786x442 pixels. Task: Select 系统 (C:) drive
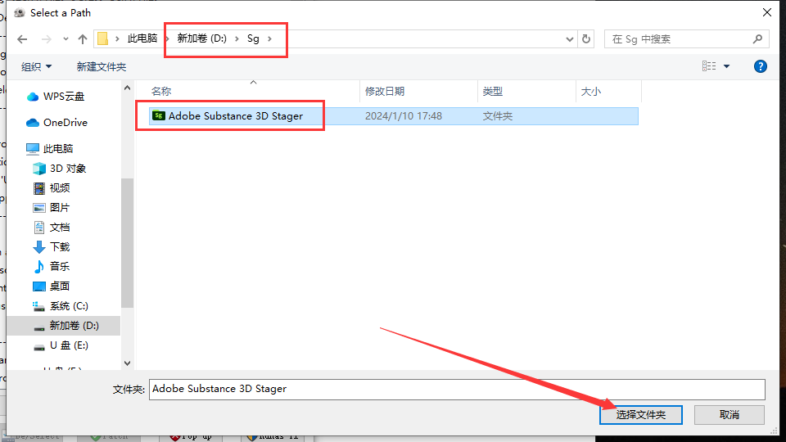(68, 306)
